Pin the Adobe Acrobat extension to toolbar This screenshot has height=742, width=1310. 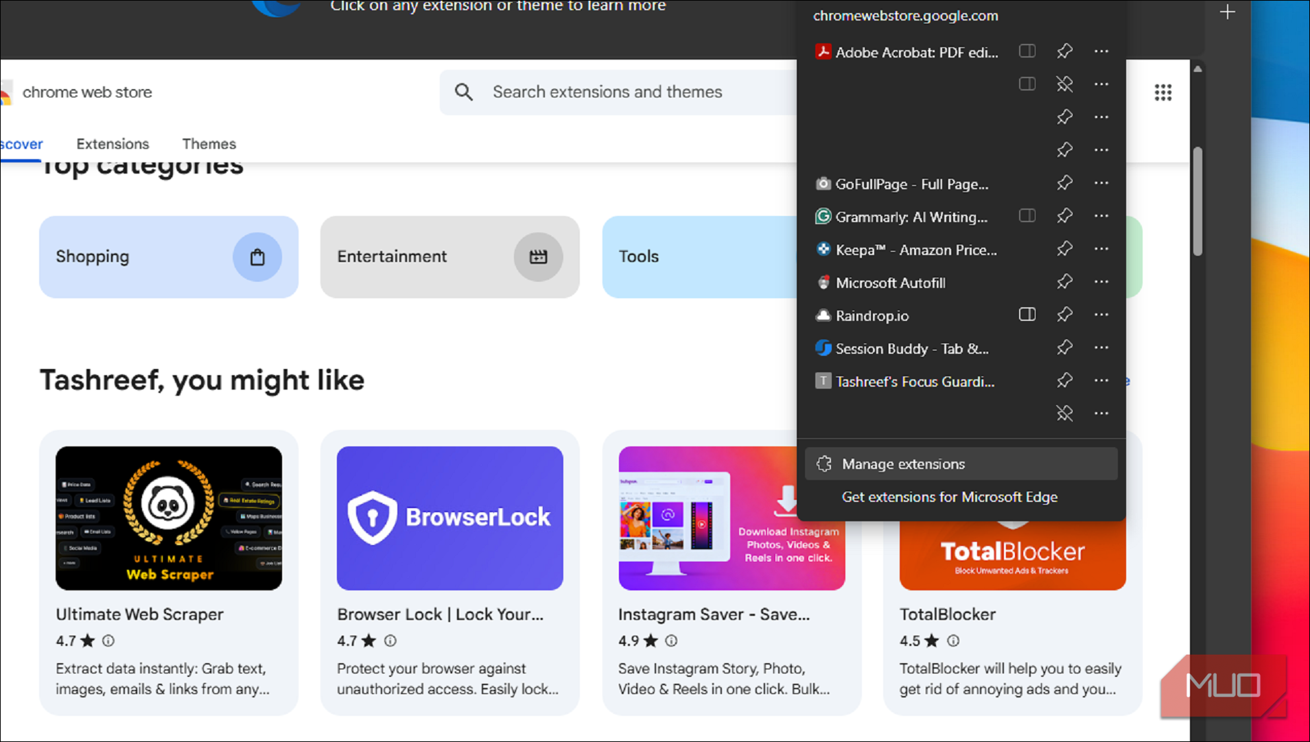pos(1064,51)
